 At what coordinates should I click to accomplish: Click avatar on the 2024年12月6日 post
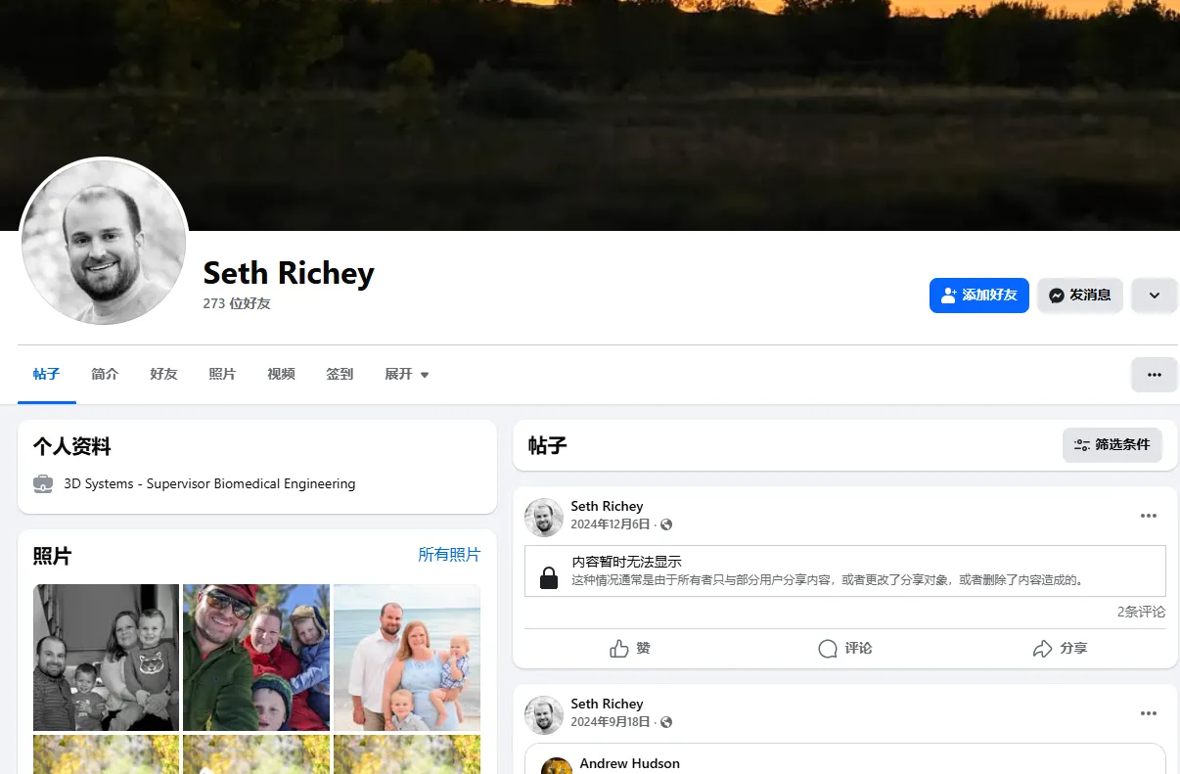click(544, 518)
